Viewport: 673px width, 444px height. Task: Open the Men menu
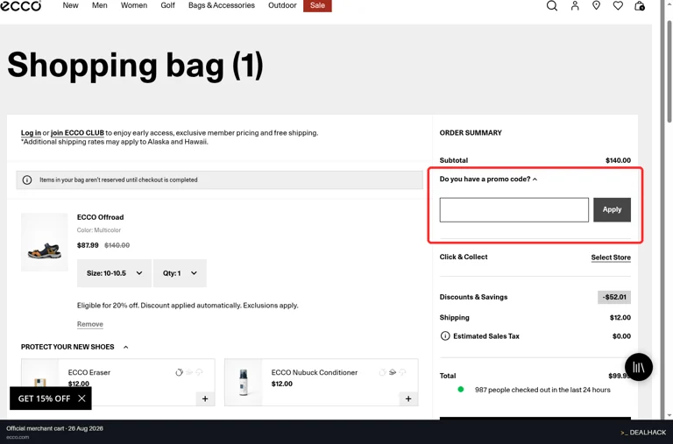(x=100, y=5)
